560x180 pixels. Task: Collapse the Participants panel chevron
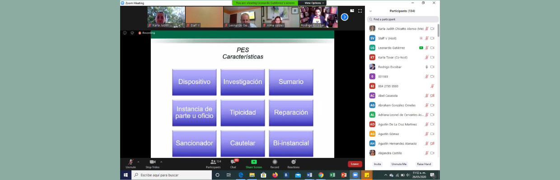[371, 11]
